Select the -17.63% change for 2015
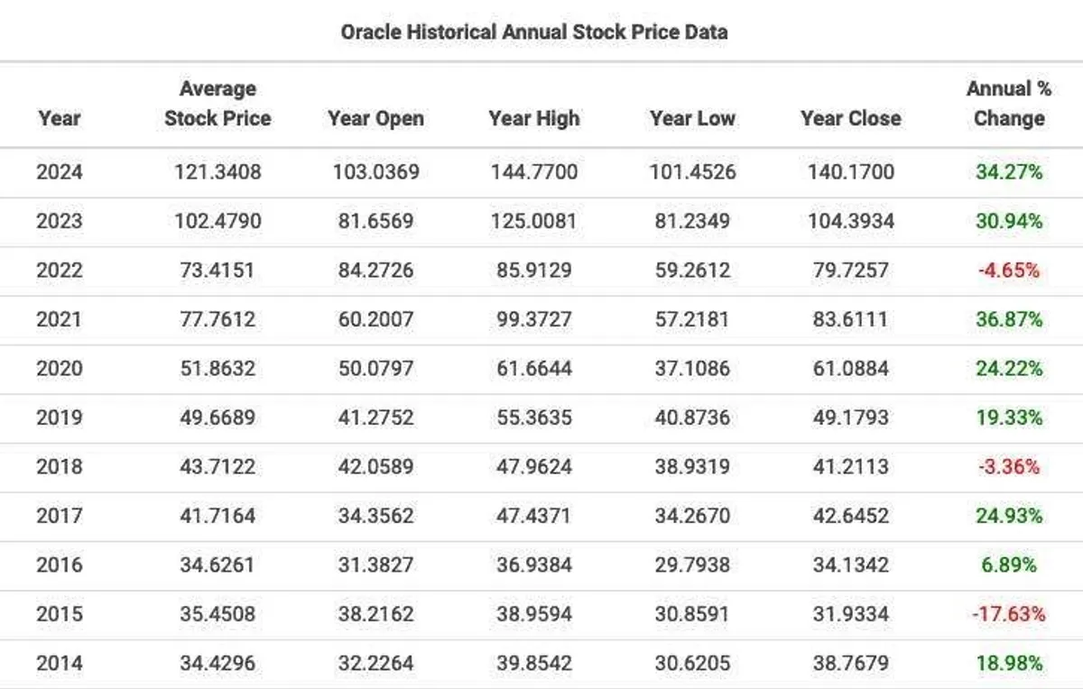The height and width of the screenshot is (689, 1083). 1009,614
